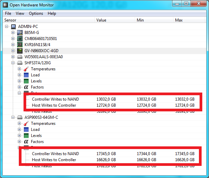Viewport: 209px width, 178px height.
Task: Expand Temperatures under SHFS37A/120G
Action: click(x=19, y=69)
